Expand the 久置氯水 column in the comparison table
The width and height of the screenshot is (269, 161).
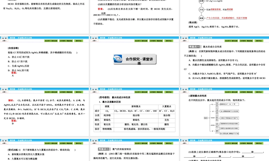(166, 106)
